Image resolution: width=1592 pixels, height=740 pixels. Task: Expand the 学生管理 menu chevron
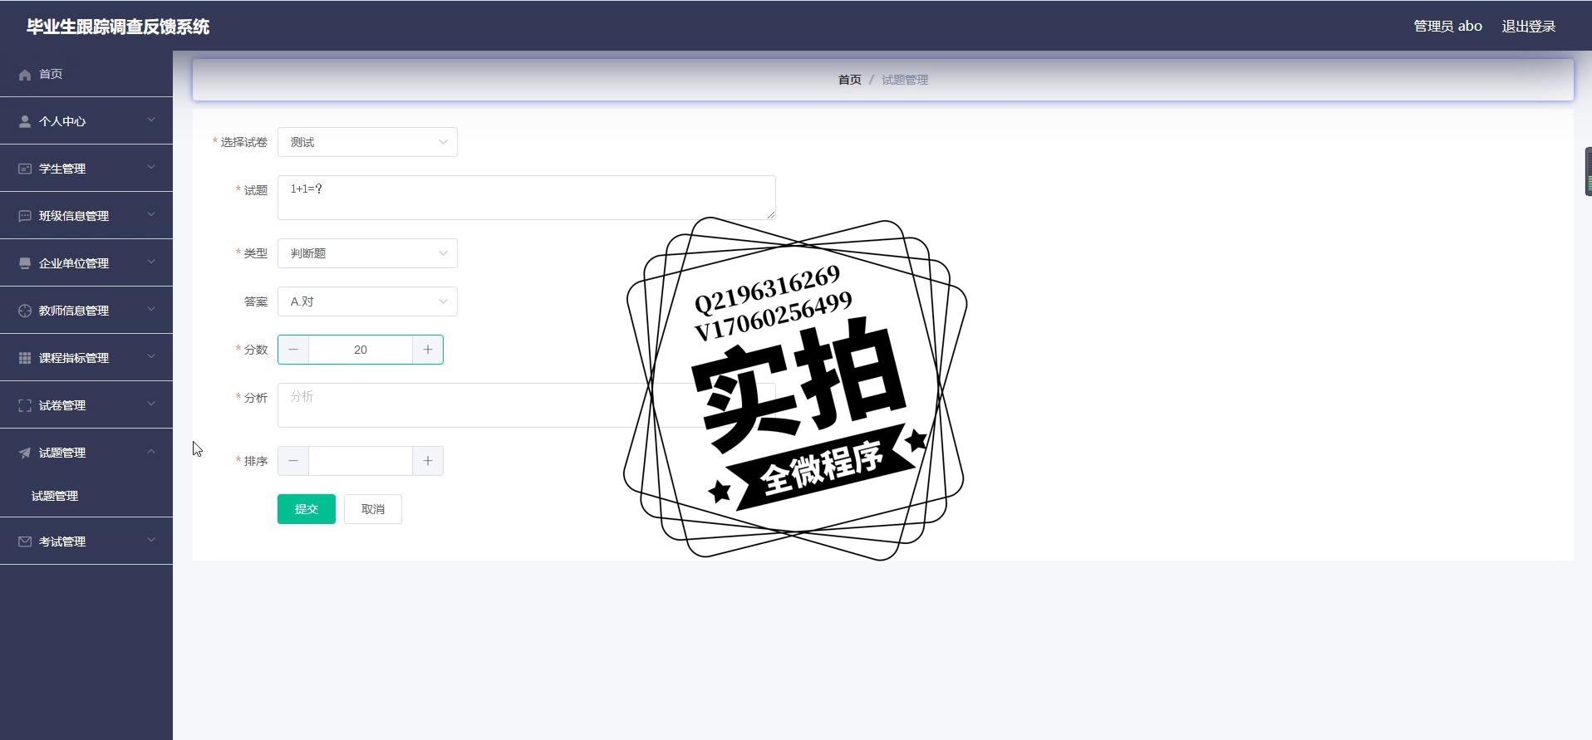tap(151, 168)
